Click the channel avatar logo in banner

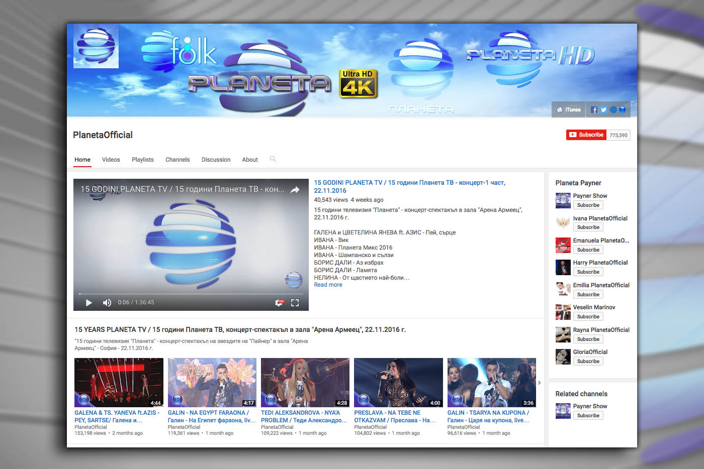96,46
